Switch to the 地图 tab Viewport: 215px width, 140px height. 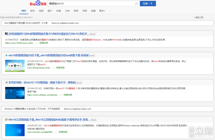pyautogui.click(x=93, y=11)
